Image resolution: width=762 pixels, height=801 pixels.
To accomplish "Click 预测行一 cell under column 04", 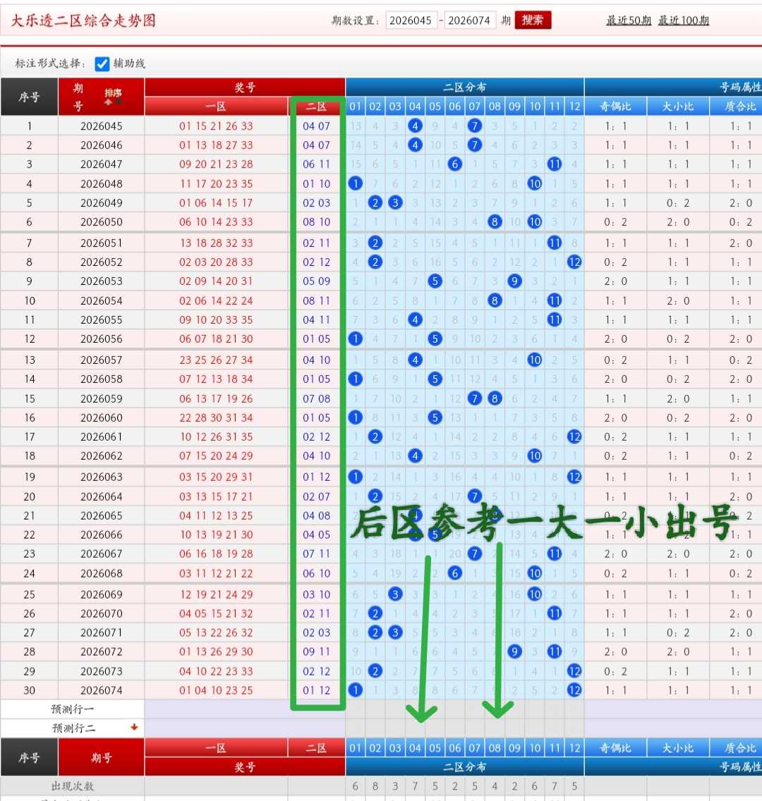I will (x=415, y=709).
